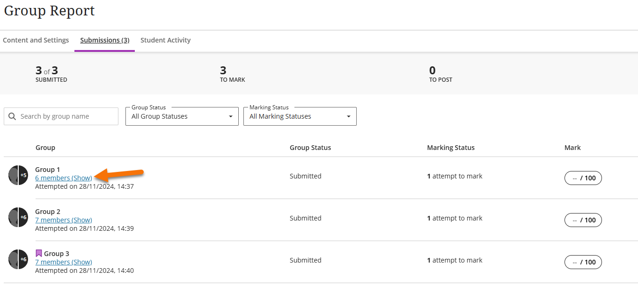
Task: Click the Group 1 member avatar stack icon
Action: click(18, 175)
